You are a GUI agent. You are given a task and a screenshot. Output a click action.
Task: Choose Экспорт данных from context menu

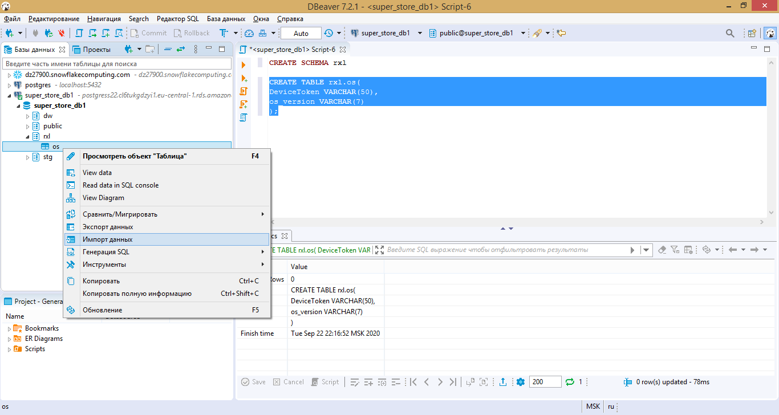[167, 227]
